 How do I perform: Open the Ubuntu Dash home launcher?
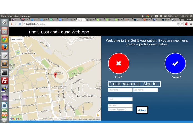4,22
